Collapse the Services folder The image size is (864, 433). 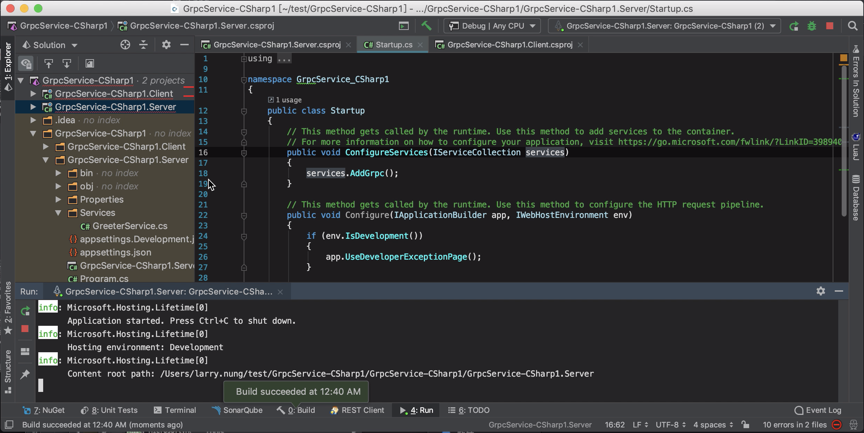(x=58, y=213)
